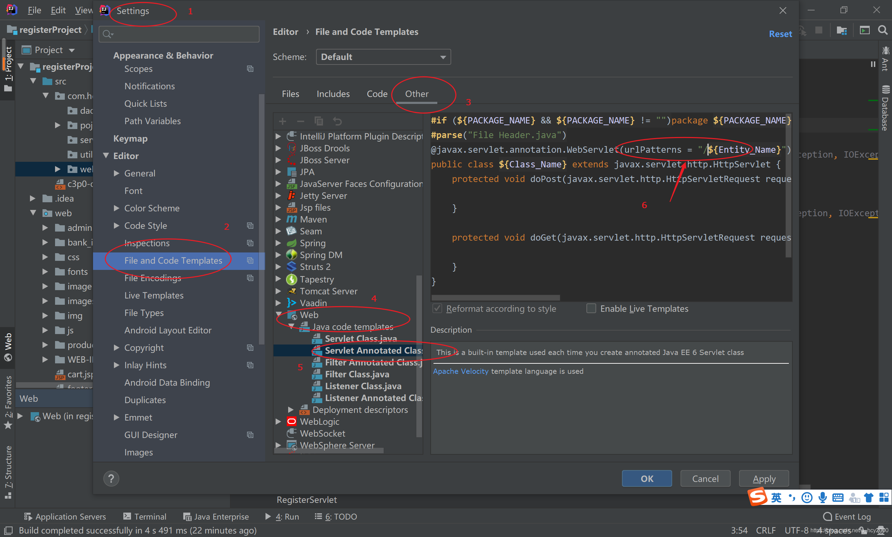Click the Tomcat Server template icon
This screenshot has width=892, height=537.
click(x=291, y=291)
